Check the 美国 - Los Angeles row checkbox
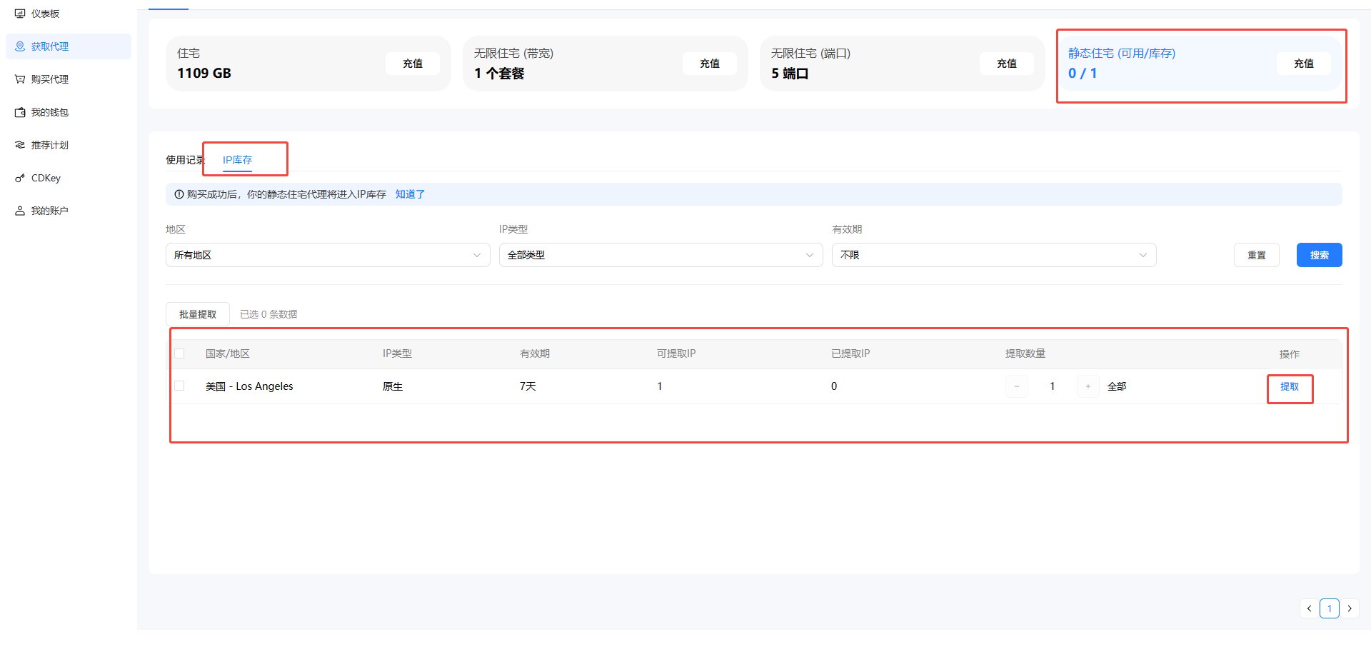Screen dimensions: 1371x647 (179, 386)
